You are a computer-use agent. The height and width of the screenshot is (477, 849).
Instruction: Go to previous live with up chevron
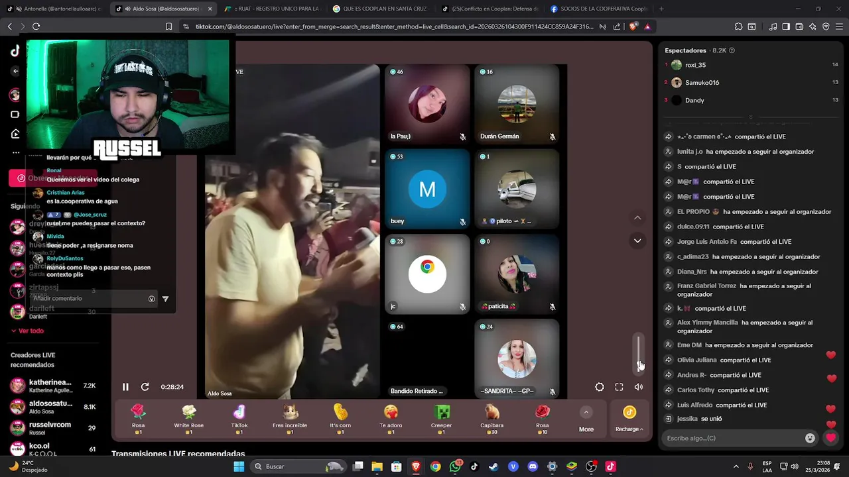pyautogui.click(x=637, y=218)
